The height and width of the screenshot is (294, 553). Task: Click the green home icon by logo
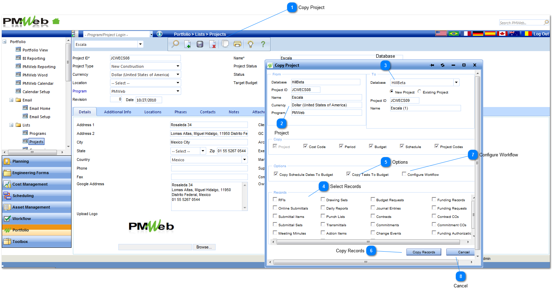(56, 21)
